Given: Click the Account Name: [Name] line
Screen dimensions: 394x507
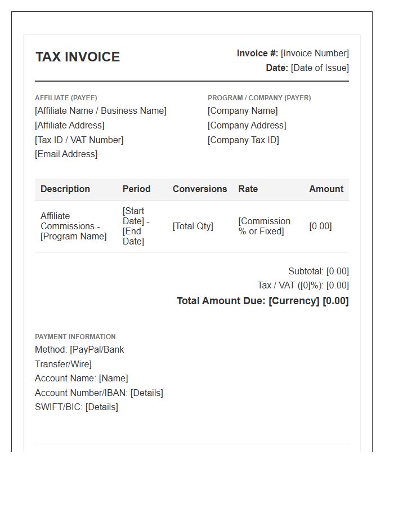Looking at the screenshot, I should [82, 379].
